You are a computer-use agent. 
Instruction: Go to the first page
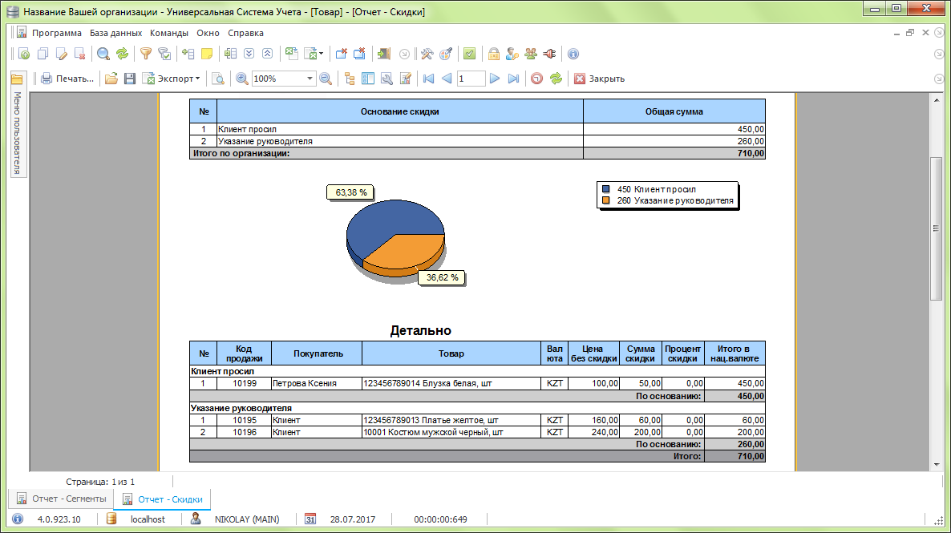tap(428, 79)
